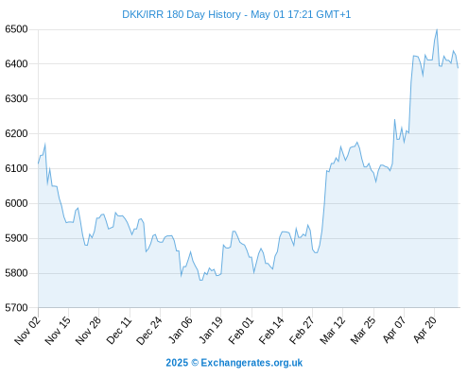Select the Apr 07 axis date
The image size is (468, 378).
(x=394, y=330)
